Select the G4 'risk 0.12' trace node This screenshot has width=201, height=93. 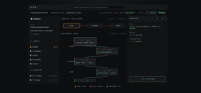(x=107, y=72)
